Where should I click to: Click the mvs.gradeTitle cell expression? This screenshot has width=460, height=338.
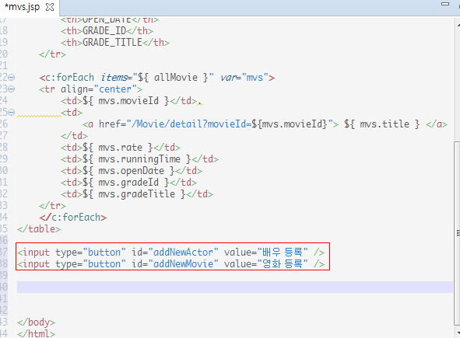134,194
